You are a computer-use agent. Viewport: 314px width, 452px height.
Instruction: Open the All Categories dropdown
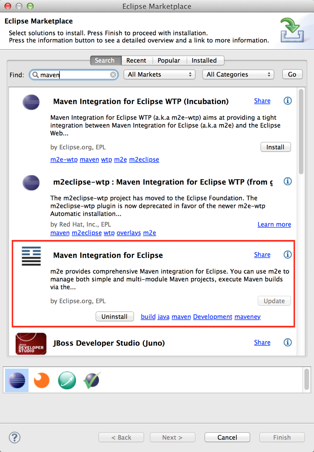point(238,74)
